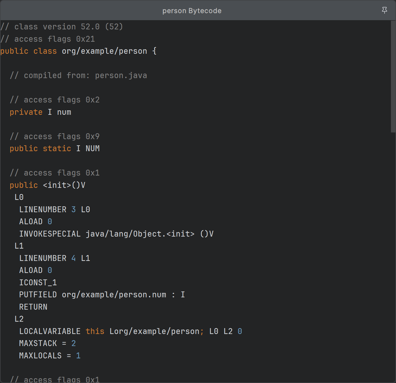The image size is (396, 383).
Task: Click the 'private I num' field line
Action: pyautogui.click(x=40, y=112)
